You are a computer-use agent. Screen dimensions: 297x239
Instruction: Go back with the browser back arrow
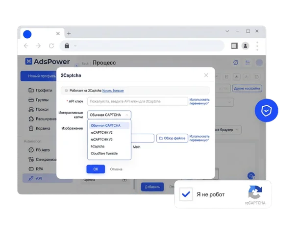(x=26, y=46)
